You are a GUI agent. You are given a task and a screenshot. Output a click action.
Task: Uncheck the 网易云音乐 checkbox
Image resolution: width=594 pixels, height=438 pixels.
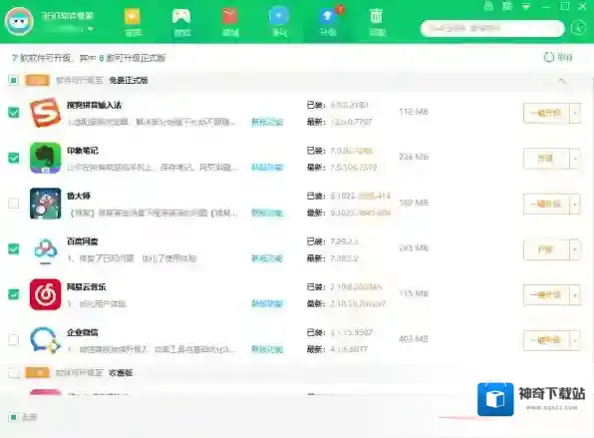pos(14,294)
